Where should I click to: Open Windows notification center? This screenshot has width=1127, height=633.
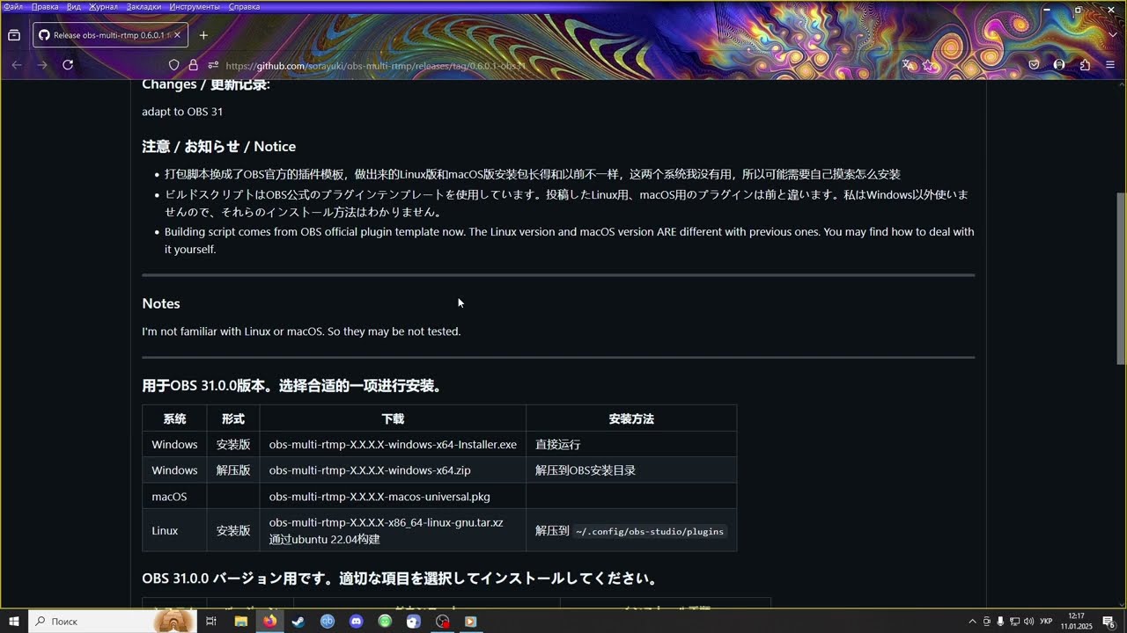coord(1109,622)
